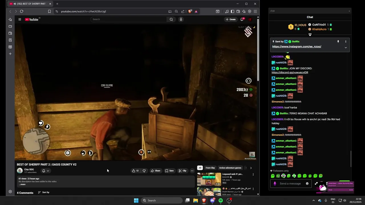Viewport: 365px width, 205px height.
Task: Bookmark this page in the address bar
Action: tap(49, 11)
